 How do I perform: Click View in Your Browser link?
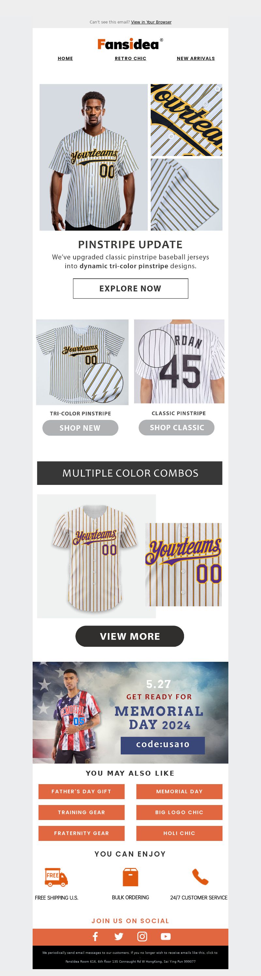151,22
